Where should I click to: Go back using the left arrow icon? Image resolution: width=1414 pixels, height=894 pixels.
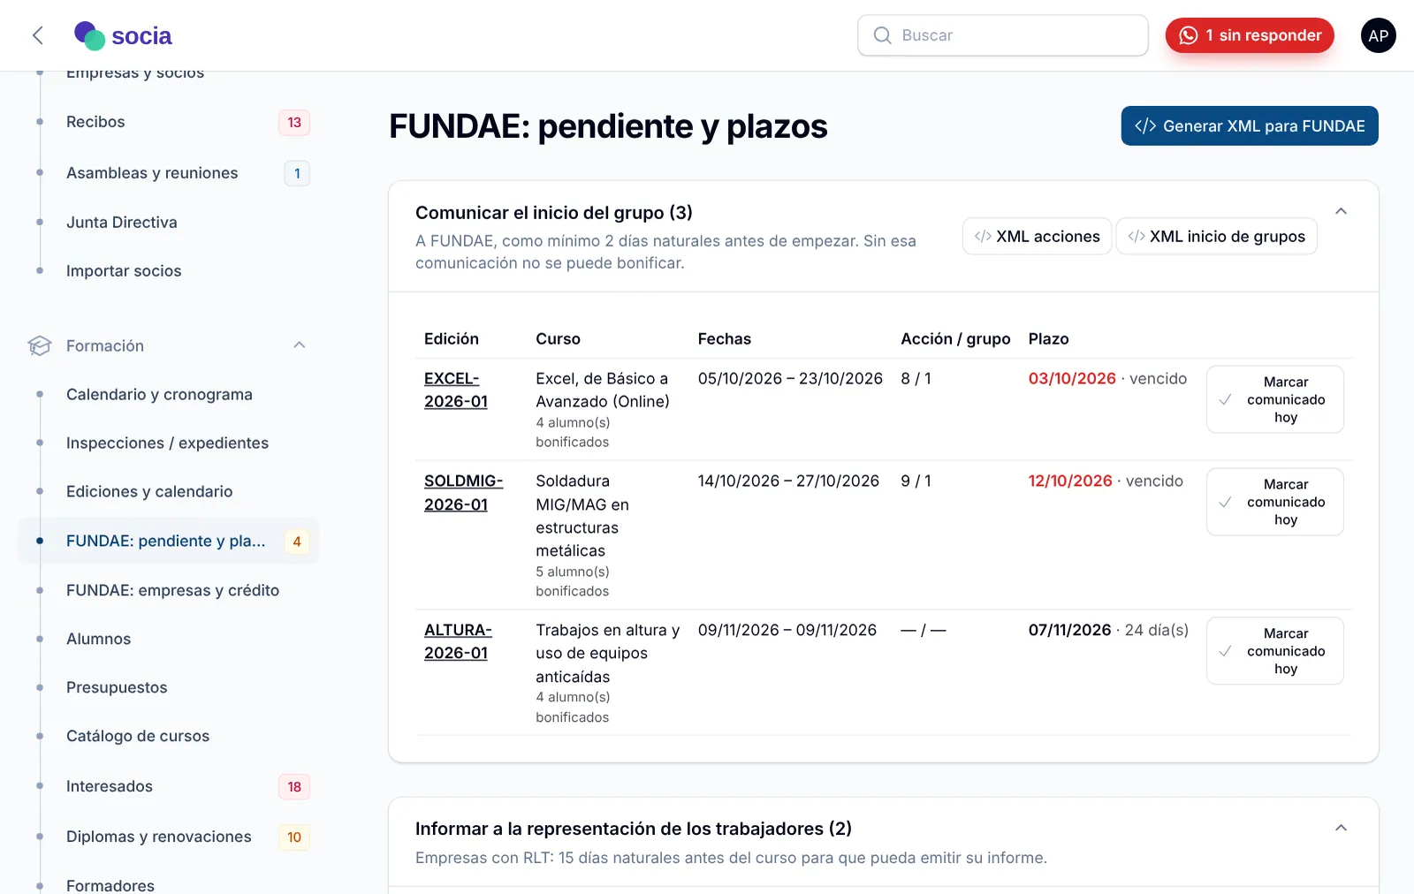37,35
